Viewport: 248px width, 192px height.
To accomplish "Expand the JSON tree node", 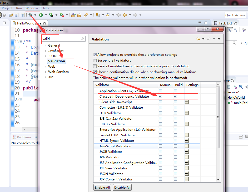I will tap(45, 56).
